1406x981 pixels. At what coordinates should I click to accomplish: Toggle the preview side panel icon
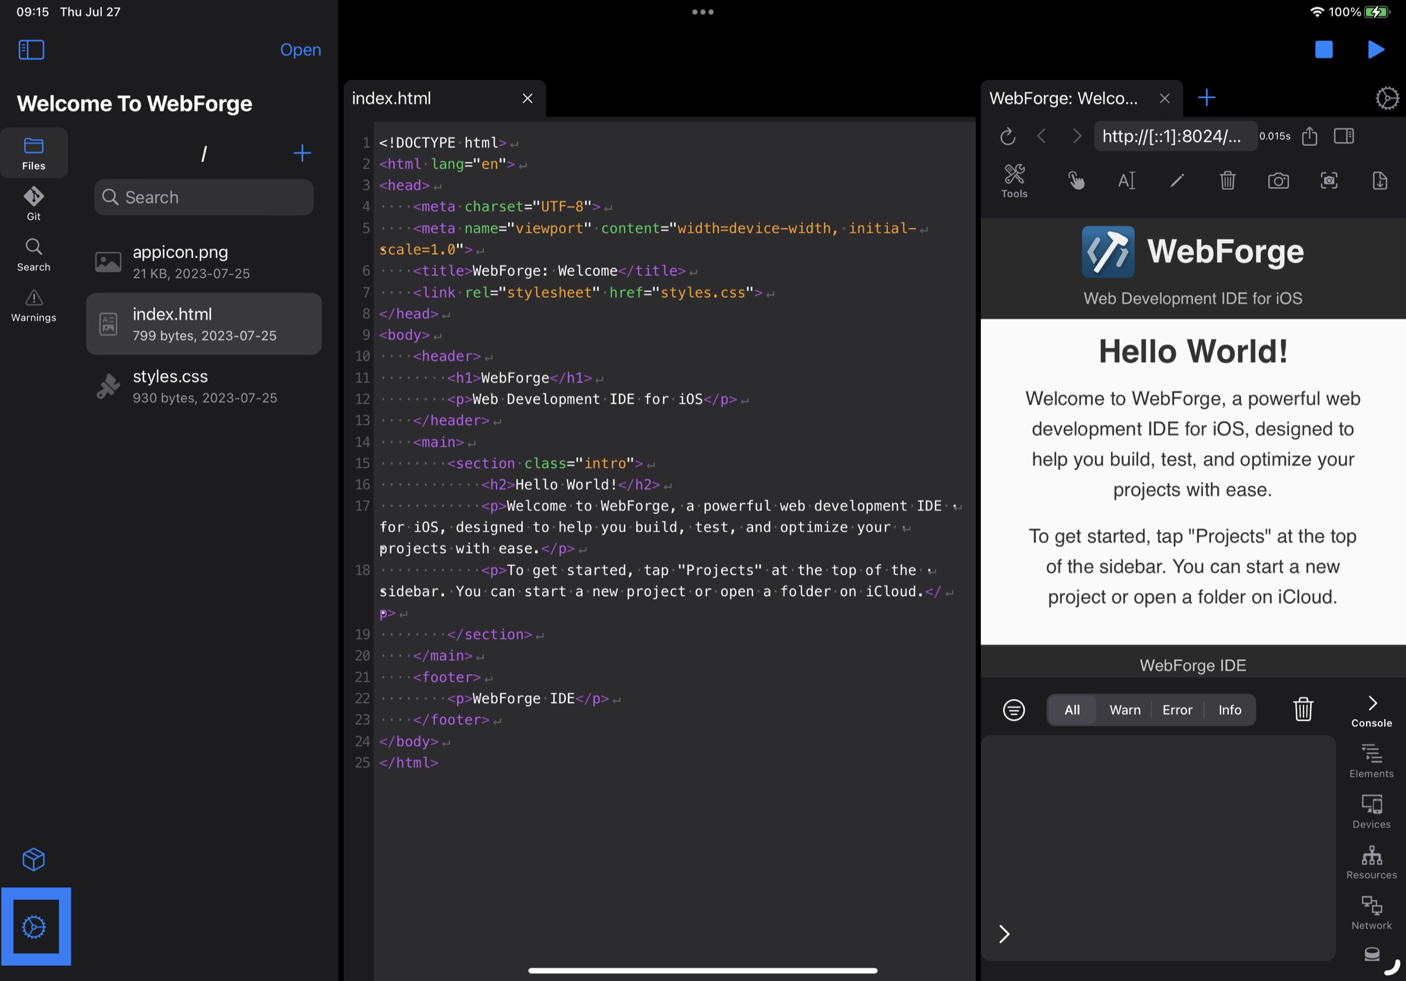tap(1344, 136)
